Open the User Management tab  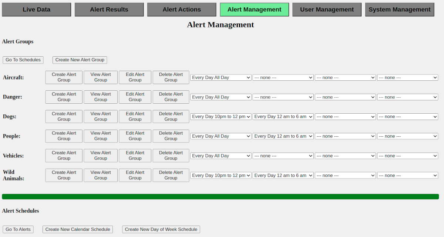(x=327, y=10)
